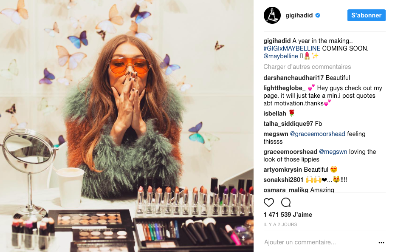Screen dimensions: 395x252
Task: Open the lighttheglobe_ commenter profile
Action: click(x=284, y=88)
